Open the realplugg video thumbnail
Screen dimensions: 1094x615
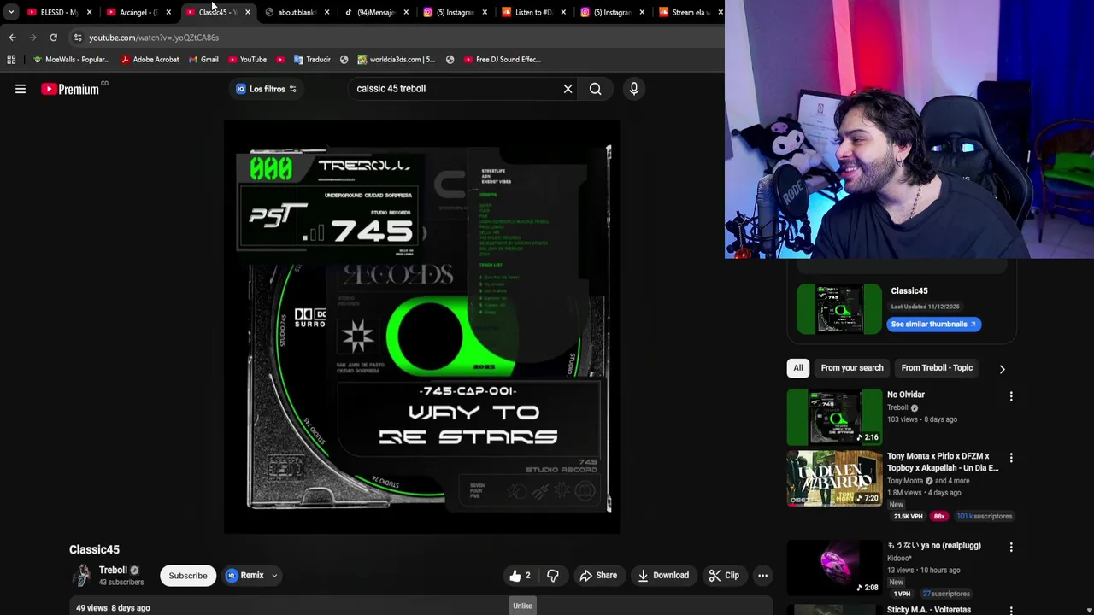point(834,569)
